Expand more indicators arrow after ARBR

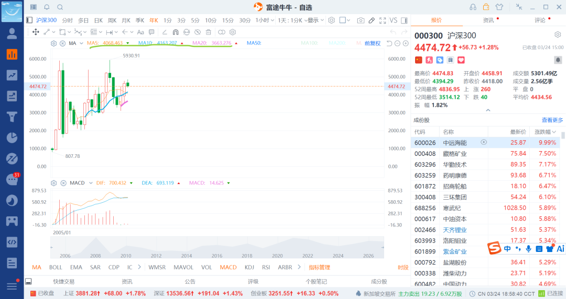click(x=299, y=267)
